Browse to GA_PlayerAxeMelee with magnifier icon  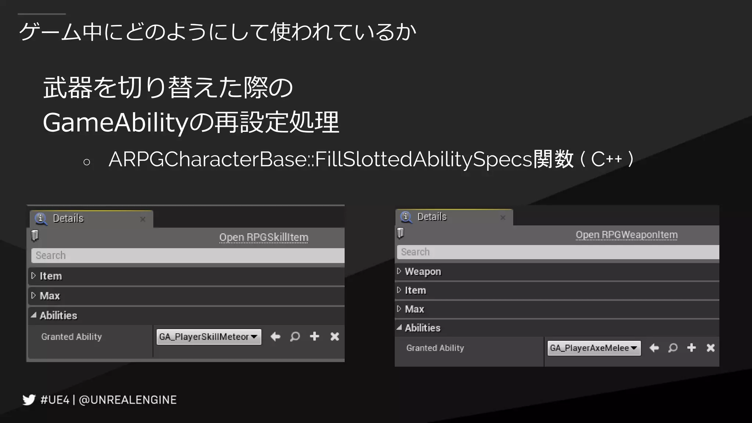pyautogui.click(x=673, y=348)
